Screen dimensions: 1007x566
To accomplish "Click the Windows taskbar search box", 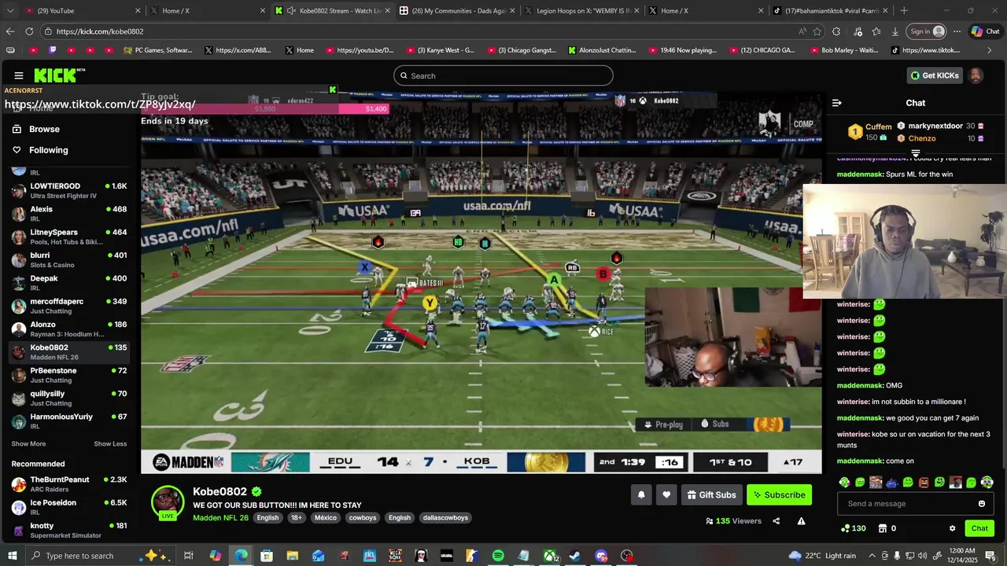I will coord(101,556).
